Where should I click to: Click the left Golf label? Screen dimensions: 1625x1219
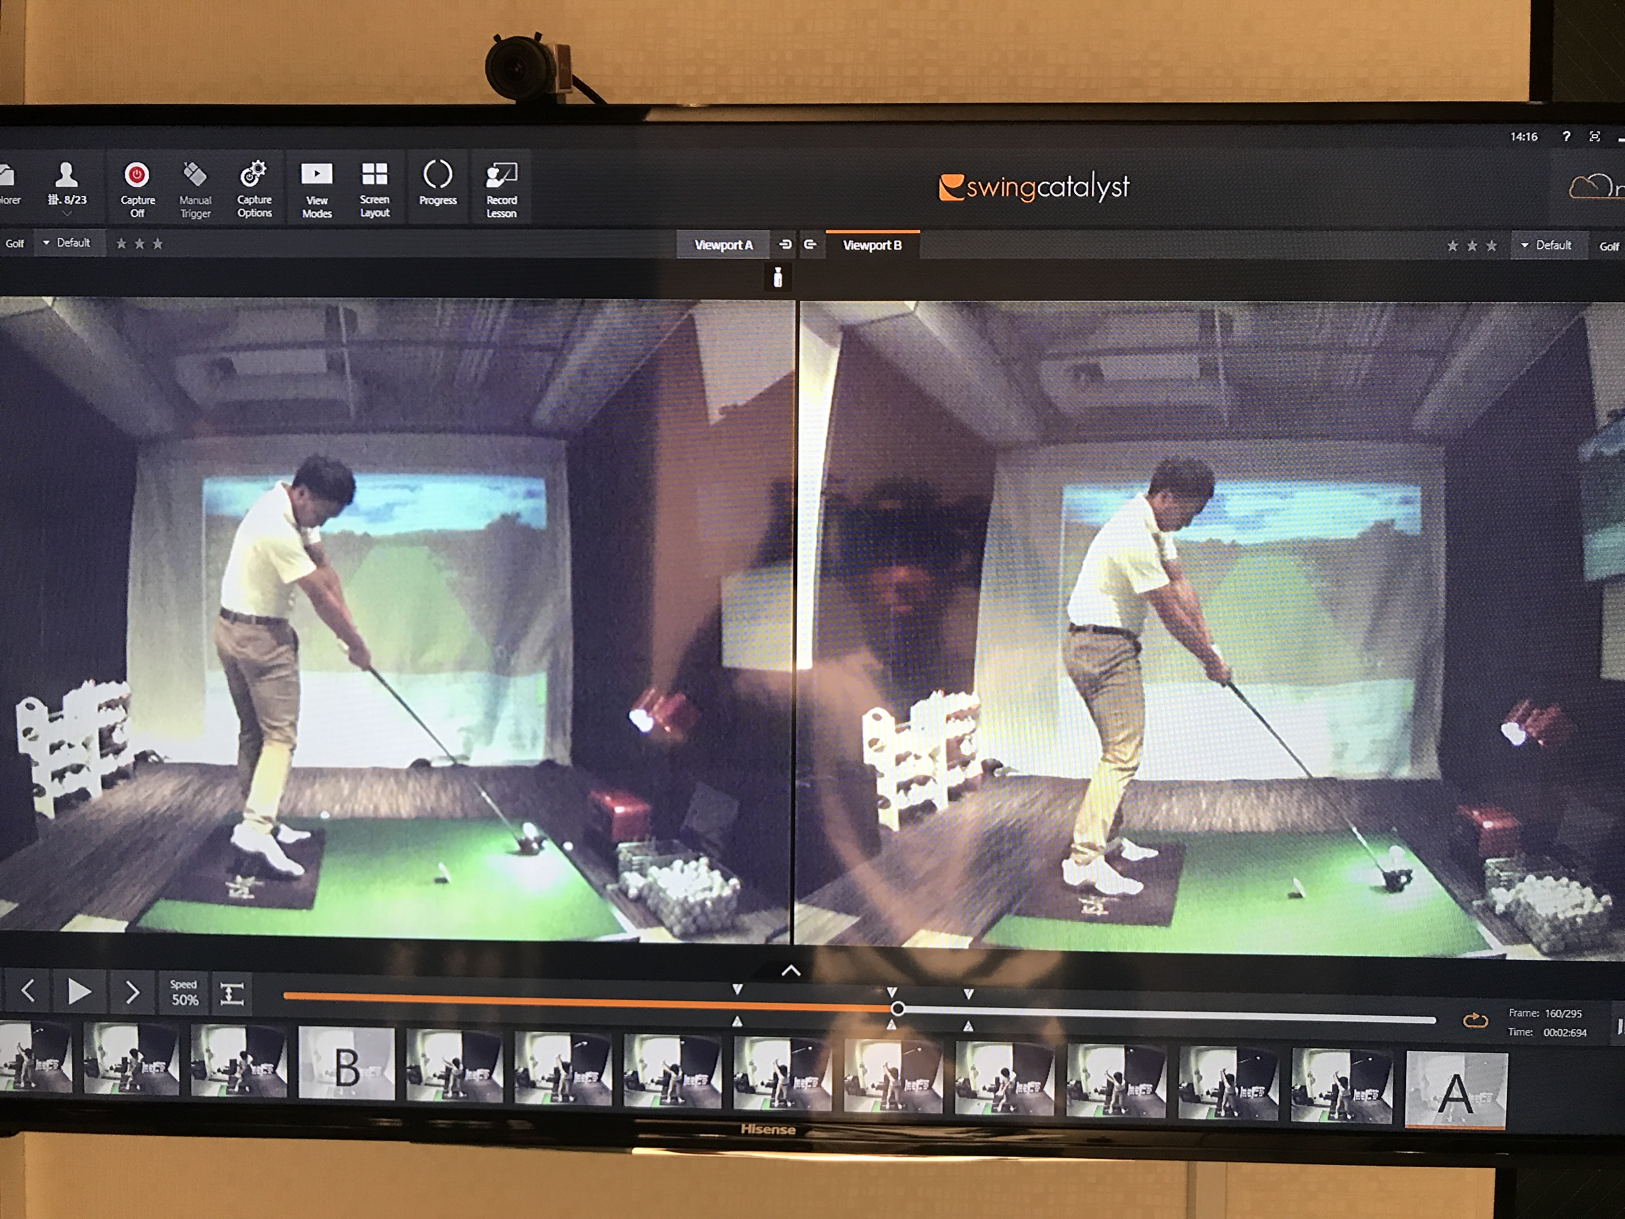tap(15, 243)
